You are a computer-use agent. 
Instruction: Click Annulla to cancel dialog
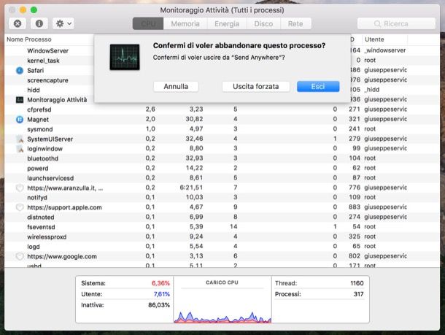[176, 87]
